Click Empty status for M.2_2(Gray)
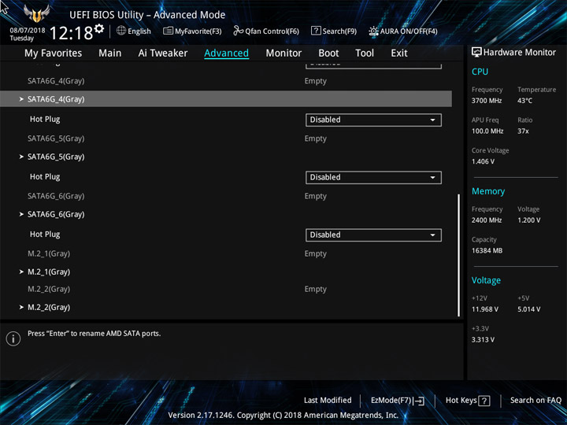Screen dimensions: 567x425 [315, 289]
